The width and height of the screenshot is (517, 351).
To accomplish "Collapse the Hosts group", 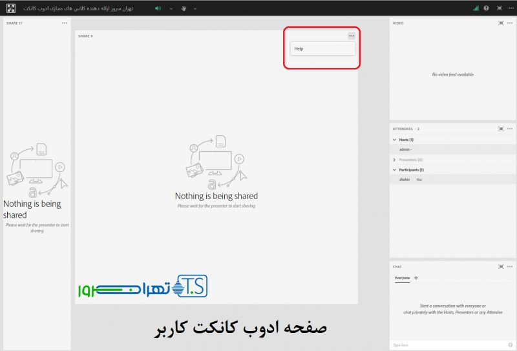I will click(395, 140).
